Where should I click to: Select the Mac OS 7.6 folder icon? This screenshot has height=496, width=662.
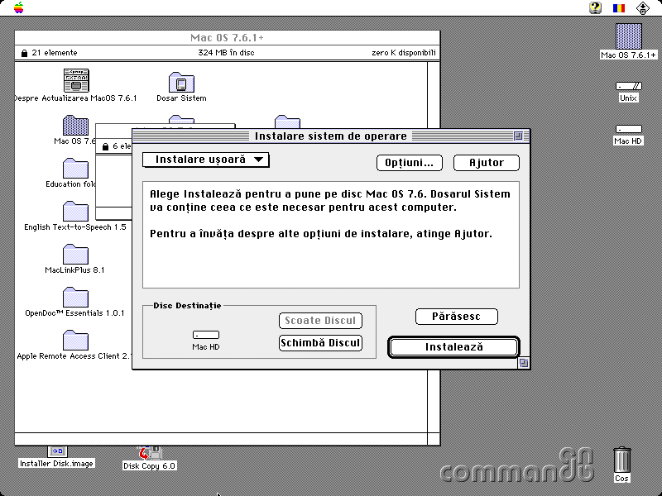[75, 126]
